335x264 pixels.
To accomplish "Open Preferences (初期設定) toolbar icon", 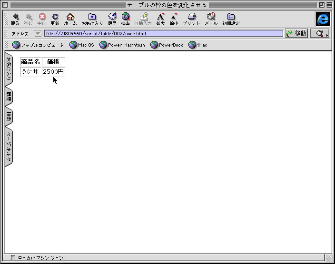I will pyautogui.click(x=231, y=19).
